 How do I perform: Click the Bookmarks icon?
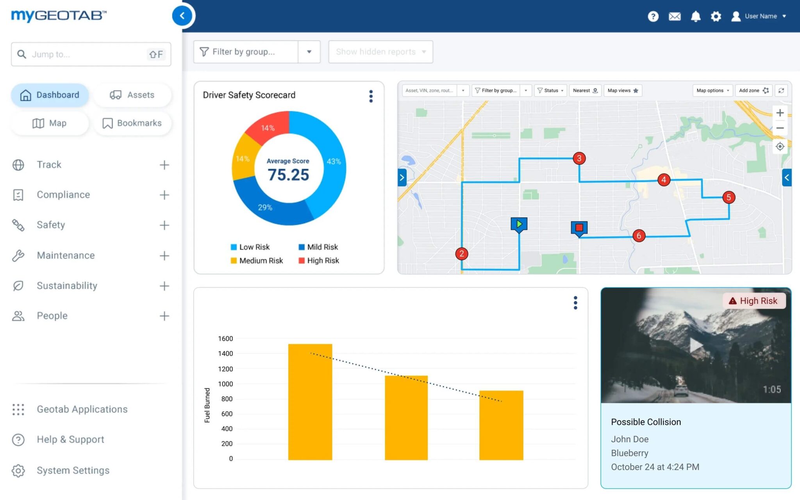pyautogui.click(x=107, y=123)
